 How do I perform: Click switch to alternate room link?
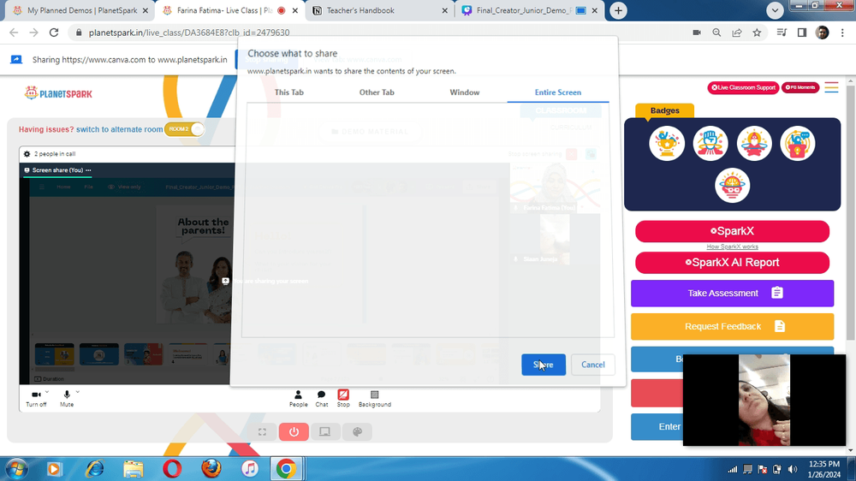click(x=120, y=129)
